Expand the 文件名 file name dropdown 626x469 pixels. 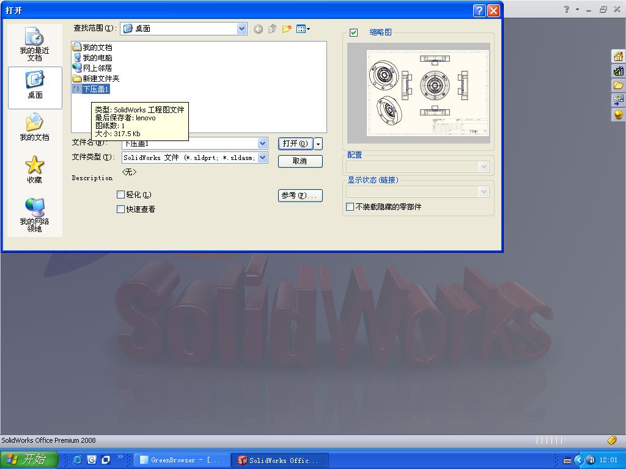coord(262,143)
